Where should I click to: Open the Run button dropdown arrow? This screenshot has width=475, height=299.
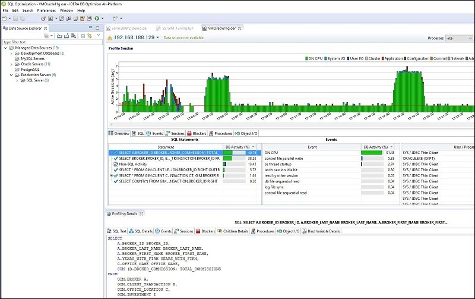102,18
